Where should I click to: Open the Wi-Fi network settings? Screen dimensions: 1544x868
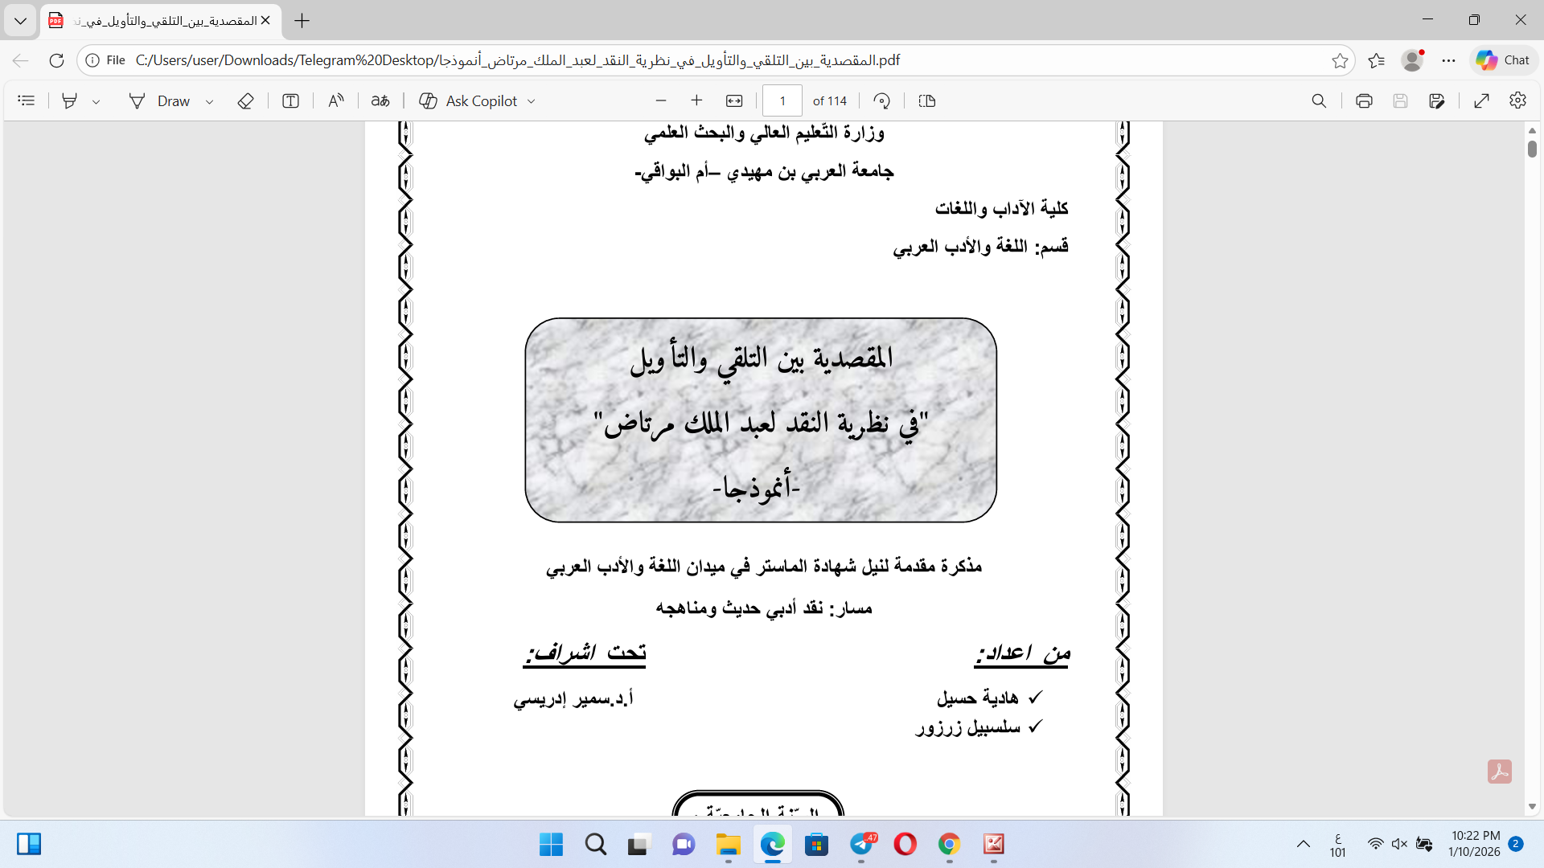point(1376,844)
